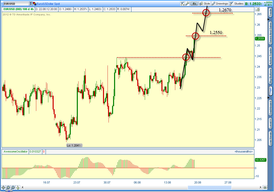Click the AwesomeOscillator study label

(x=16, y=152)
